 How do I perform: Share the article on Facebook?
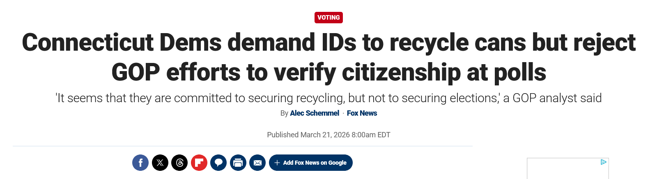140,163
